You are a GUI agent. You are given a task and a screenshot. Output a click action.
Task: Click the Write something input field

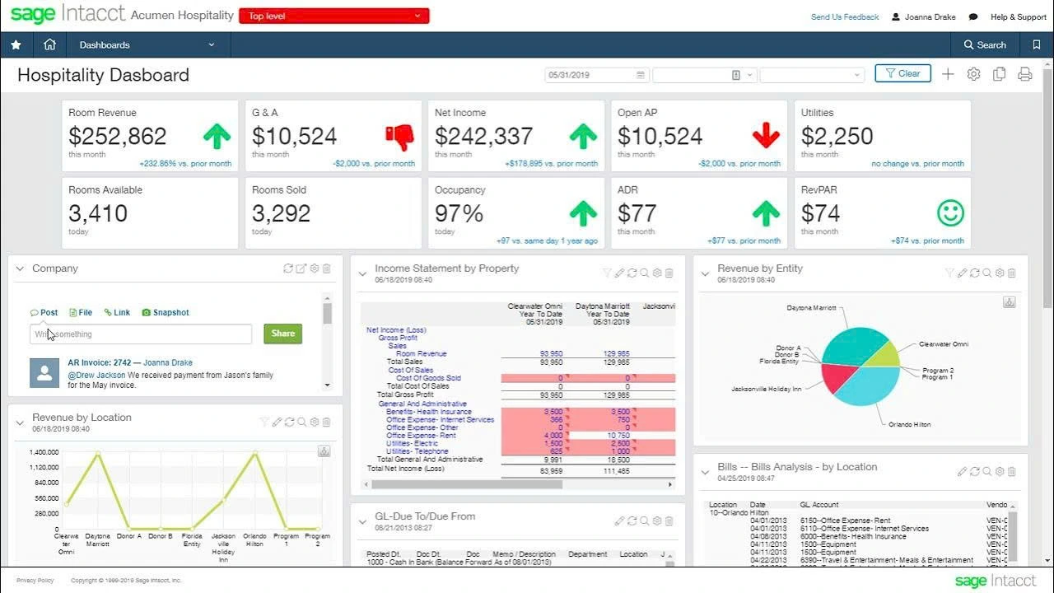(x=140, y=334)
